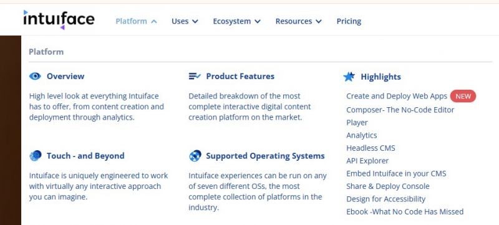499x225 pixels.
Task: Click the red NEW badge
Action: 463,96
